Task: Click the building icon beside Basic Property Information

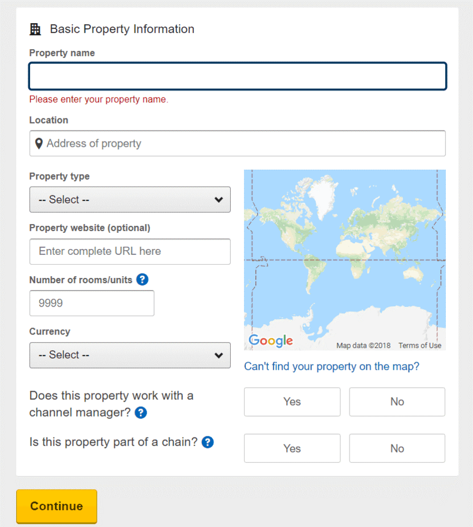Action: coord(35,29)
